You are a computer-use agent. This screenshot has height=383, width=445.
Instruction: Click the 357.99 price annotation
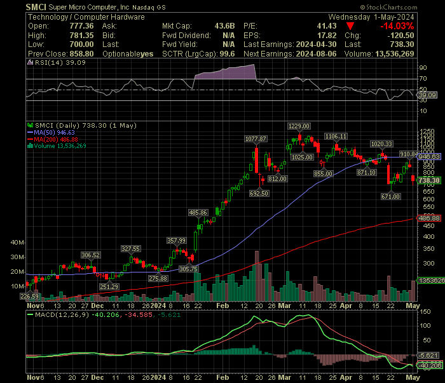(176, 240)
